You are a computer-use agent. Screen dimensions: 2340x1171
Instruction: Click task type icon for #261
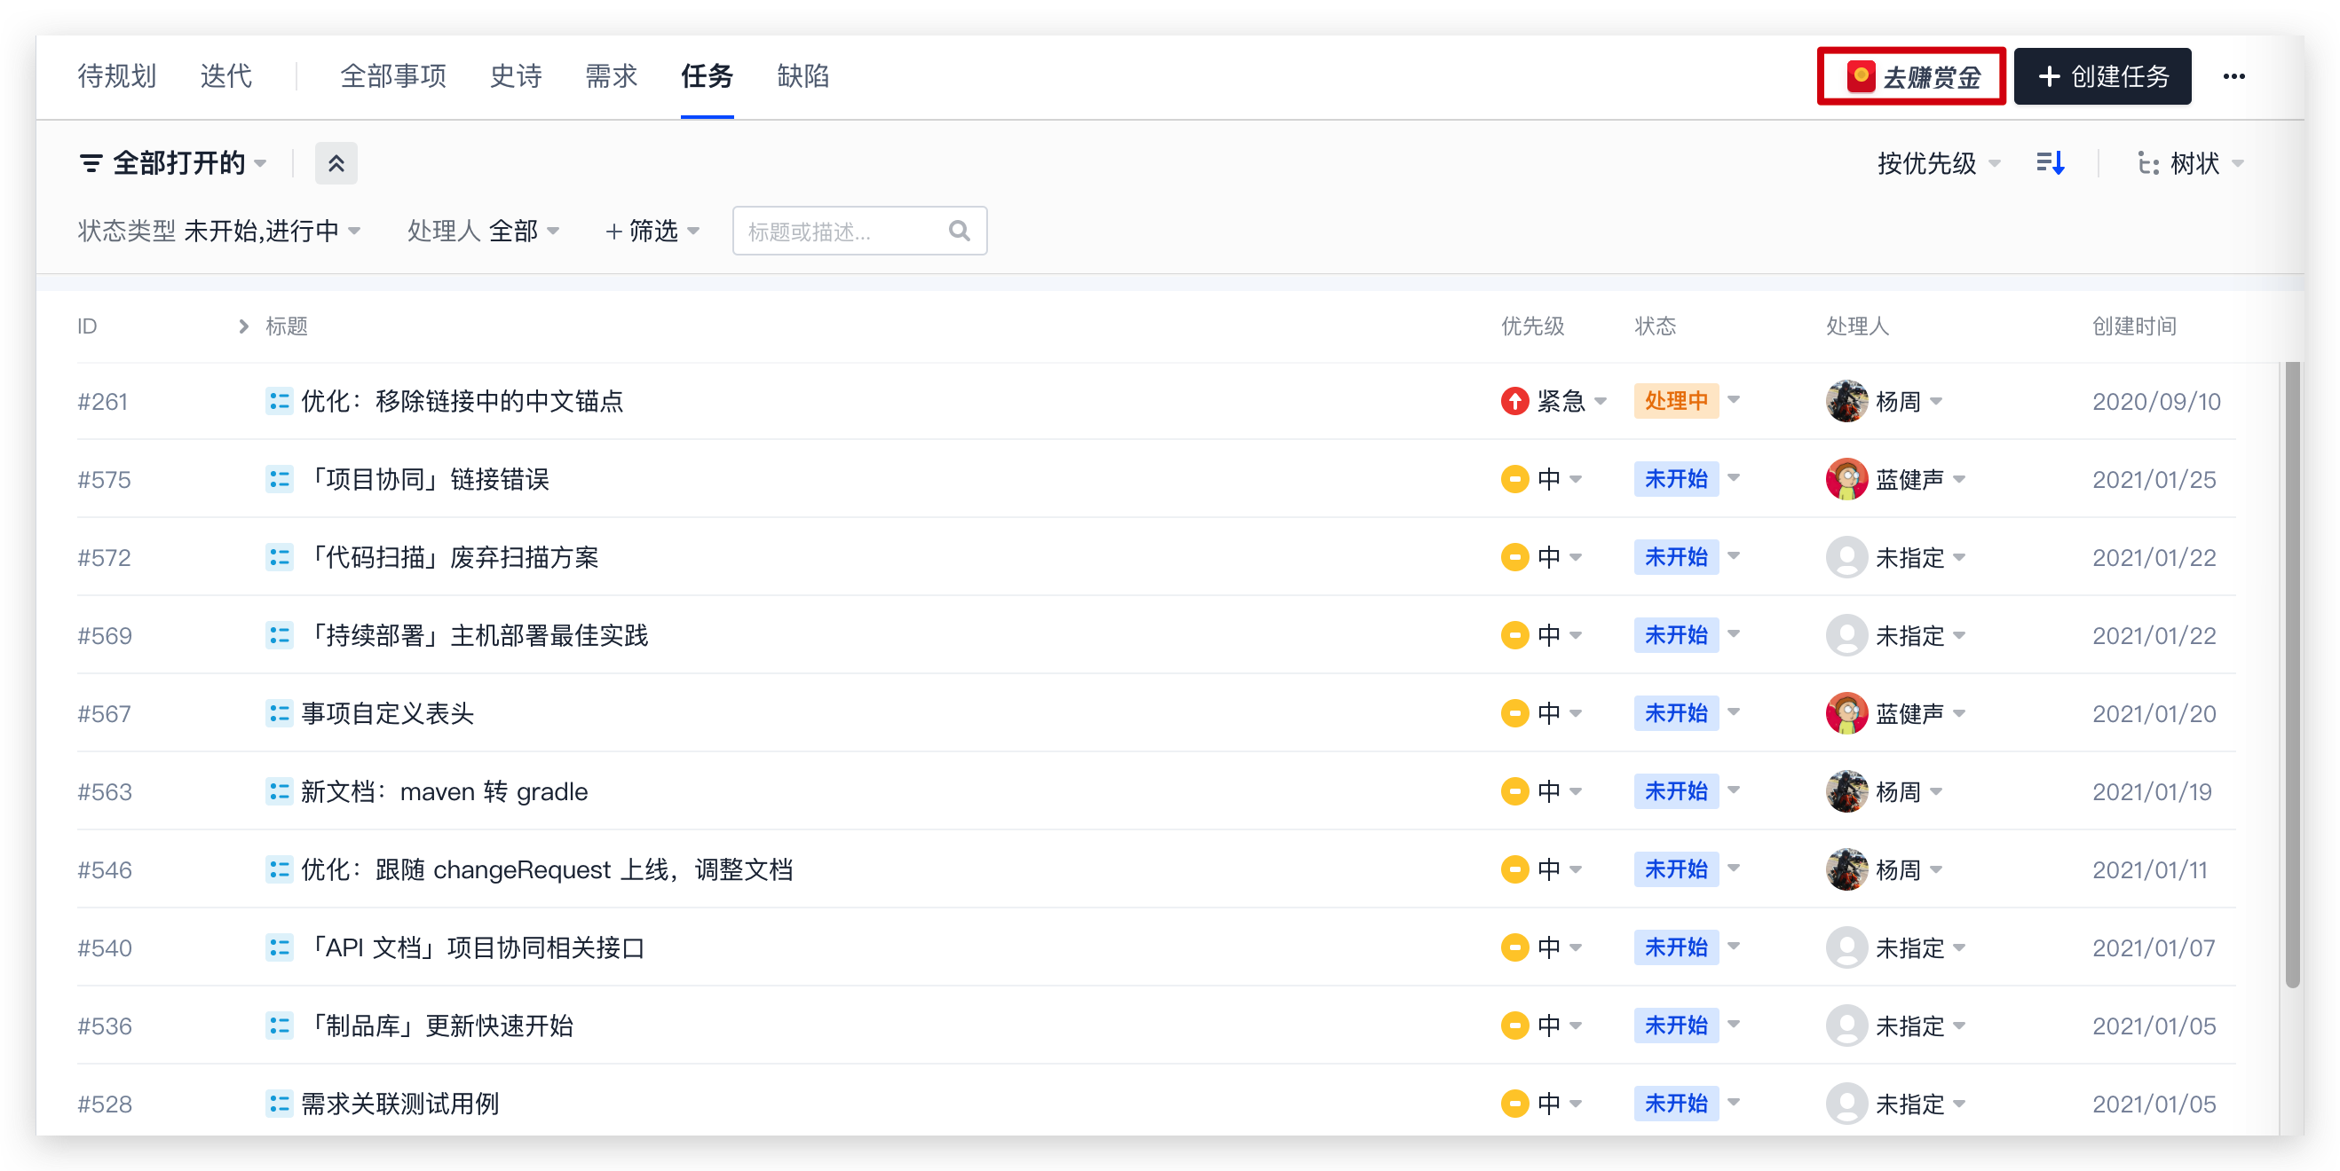click(x=279, y=401)
